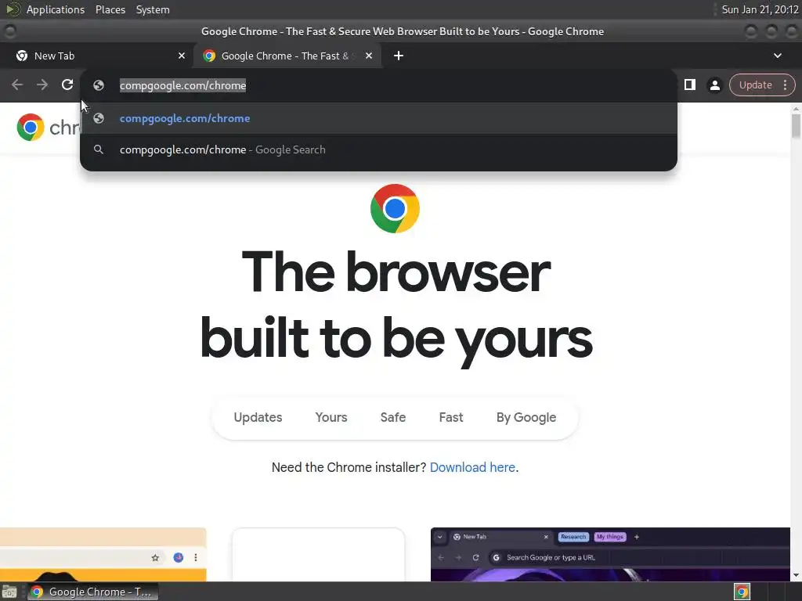Screen dimensions: 802x601
Task: Click the Download here link
Action: (x=472, y=468)
